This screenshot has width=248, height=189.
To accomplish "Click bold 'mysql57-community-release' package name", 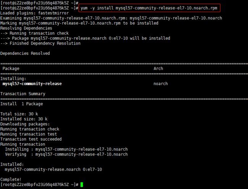I will [32, 84].
